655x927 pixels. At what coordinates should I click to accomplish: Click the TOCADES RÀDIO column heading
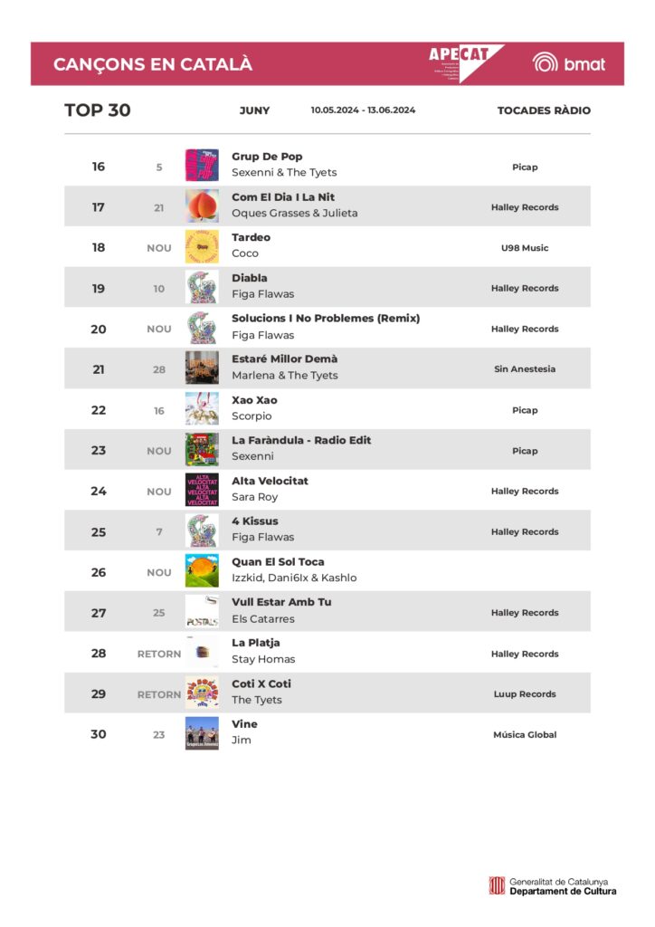tap(544, 110)
